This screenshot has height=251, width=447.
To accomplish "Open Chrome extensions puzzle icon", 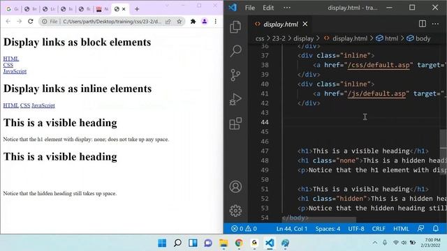I will point(193,22).
